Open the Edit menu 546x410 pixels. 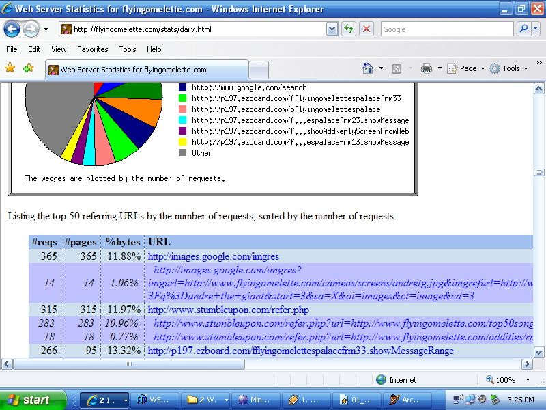[x=34, y=49]
